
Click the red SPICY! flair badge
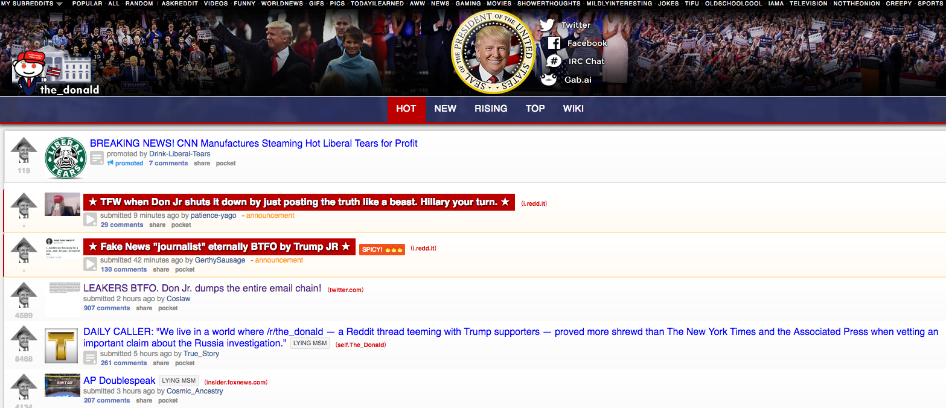382,249
